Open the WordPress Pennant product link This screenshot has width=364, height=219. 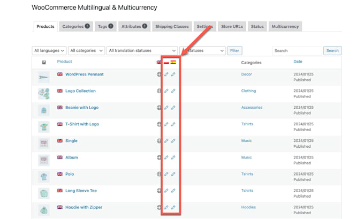coord(85,74)
